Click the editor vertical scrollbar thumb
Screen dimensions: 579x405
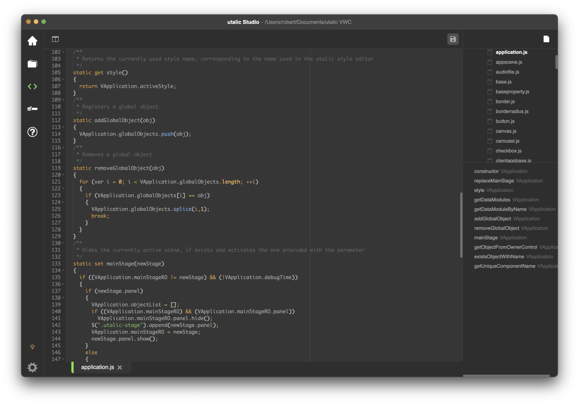point(461,224)
